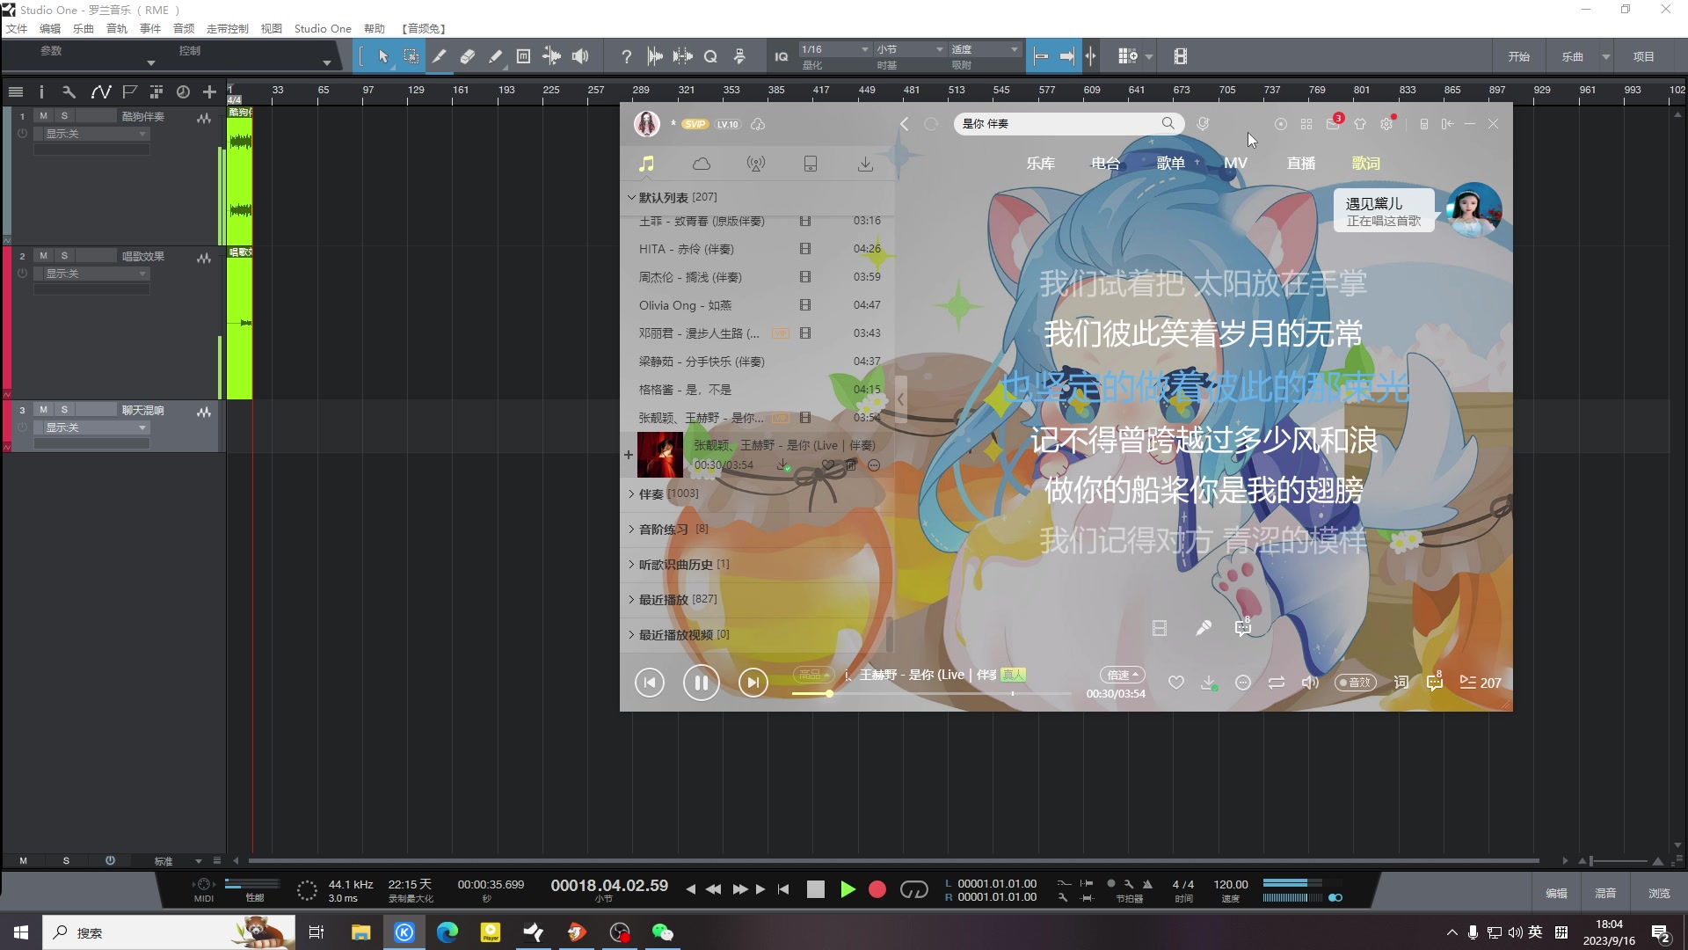The height and width of the screenshot is (950, 1688).
Task: Open the download tab in player
Action: pyautogui.click(x=865, y=164)
